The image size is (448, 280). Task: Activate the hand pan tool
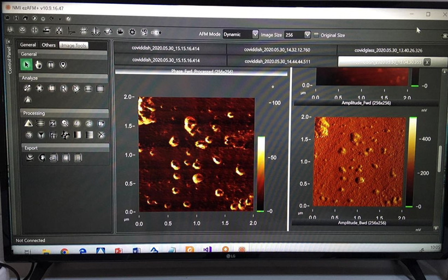pos(38,65)
